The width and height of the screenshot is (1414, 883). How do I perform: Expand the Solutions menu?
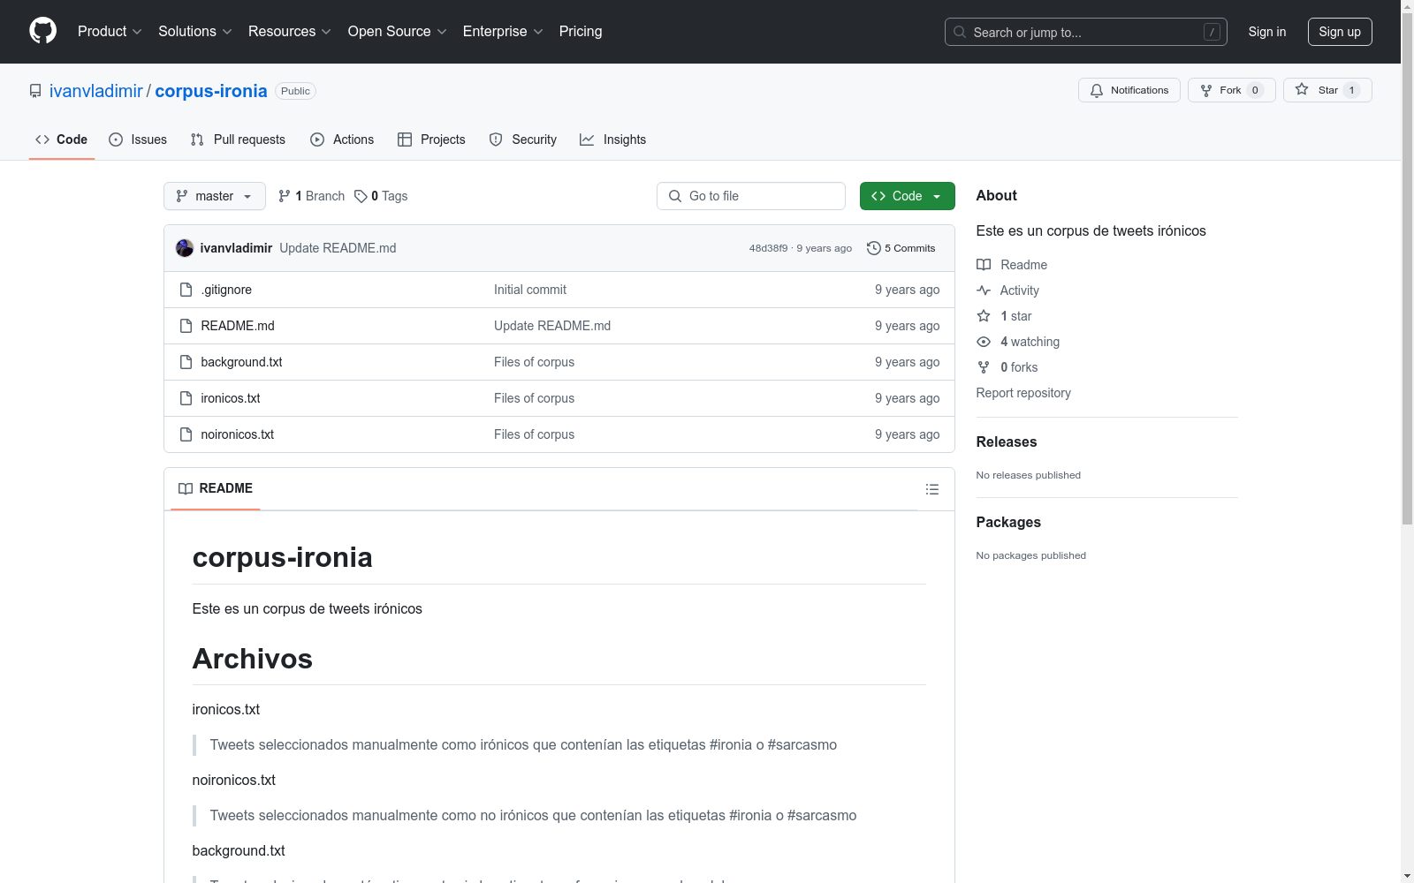[x=195, y=31]
